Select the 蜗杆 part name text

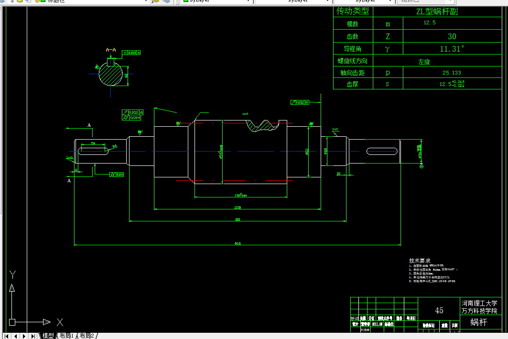pyautogui.click(x=478, y=322)
